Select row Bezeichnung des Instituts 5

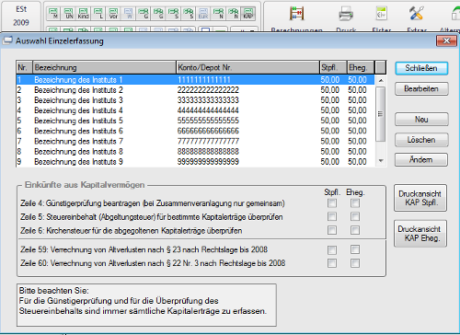point(195,121)
